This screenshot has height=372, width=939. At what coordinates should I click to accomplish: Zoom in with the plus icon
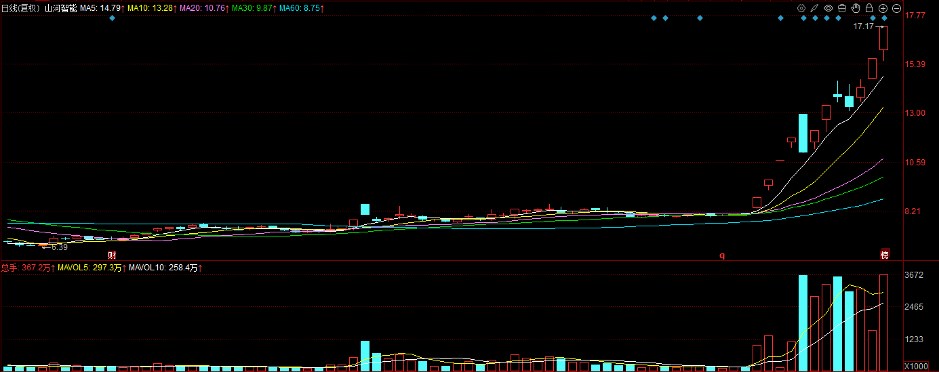883,8
